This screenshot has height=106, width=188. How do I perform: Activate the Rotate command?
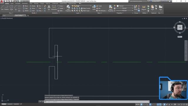click(33, 6)
